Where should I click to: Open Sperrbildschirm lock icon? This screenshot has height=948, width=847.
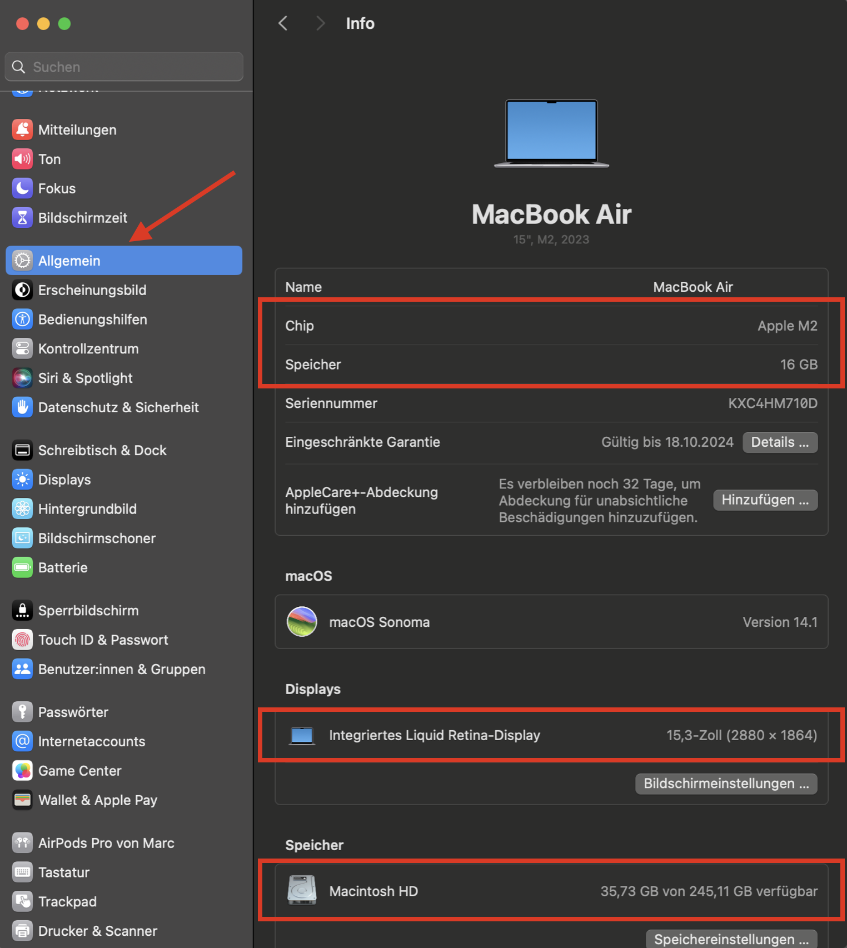22,610
